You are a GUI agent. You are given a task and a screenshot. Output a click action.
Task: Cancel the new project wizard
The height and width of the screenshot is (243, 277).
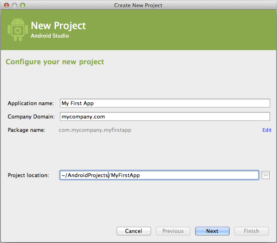(133, 231)
